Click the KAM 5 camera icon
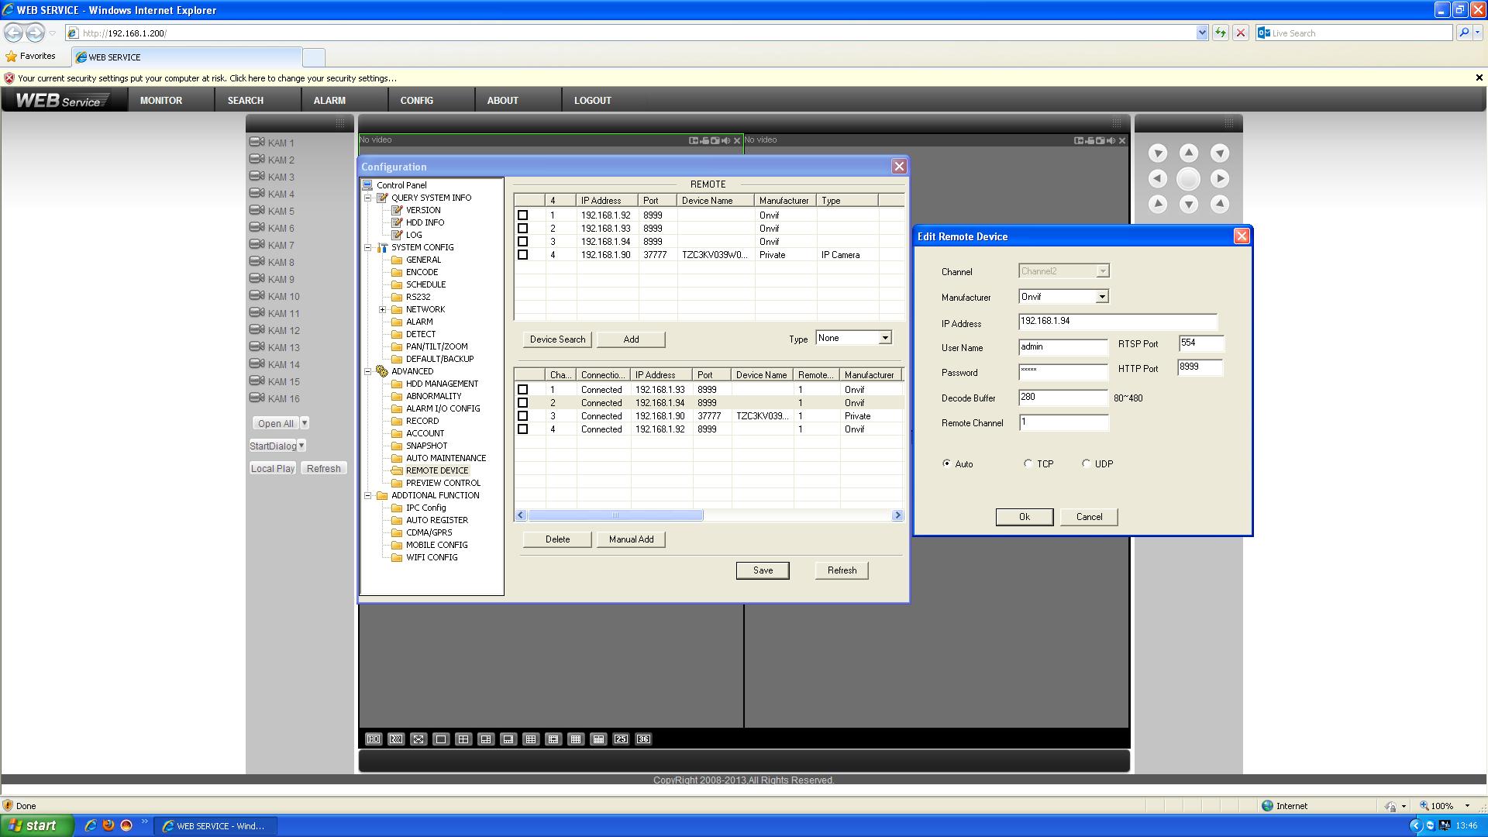 coord(257,211)
